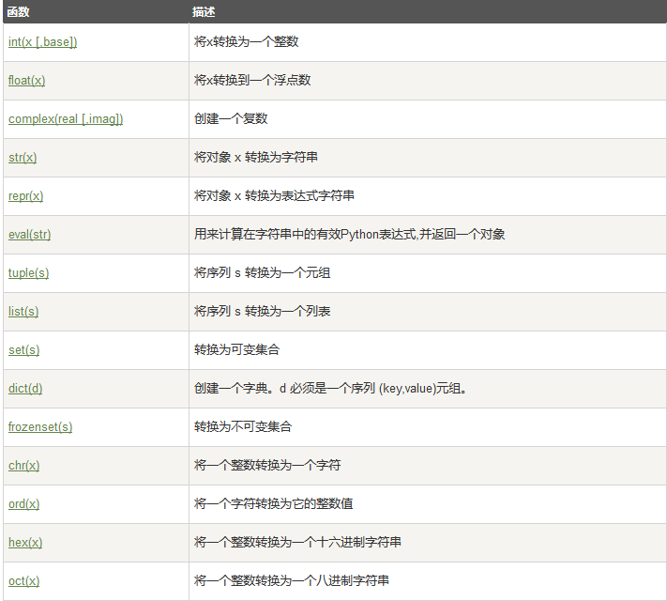
Task: Select text 将一个整数转换为一个八进制字符串
Action: pyautogui.click(x=292, y=580)
